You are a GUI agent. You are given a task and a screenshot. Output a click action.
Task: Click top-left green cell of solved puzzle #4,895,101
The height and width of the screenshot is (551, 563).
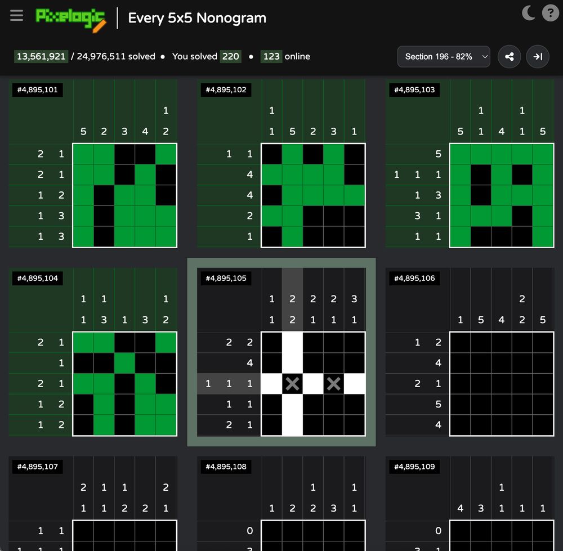(x=83, y=154)
